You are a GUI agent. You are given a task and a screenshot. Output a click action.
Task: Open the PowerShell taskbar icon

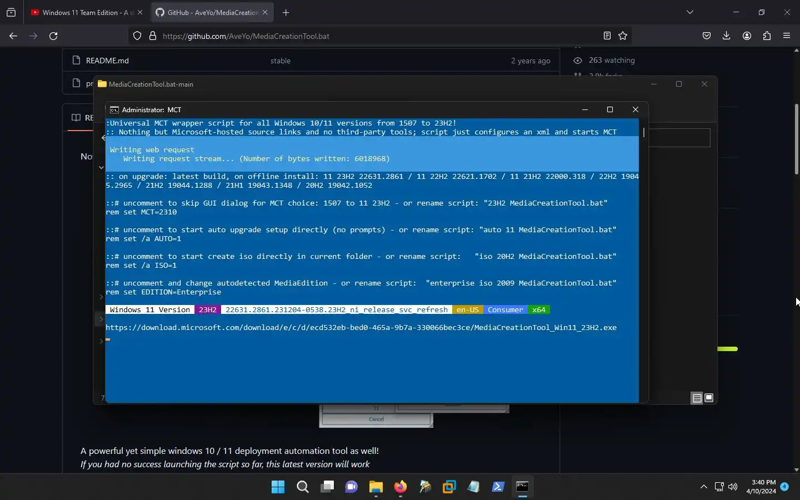[x=498, y=487]
